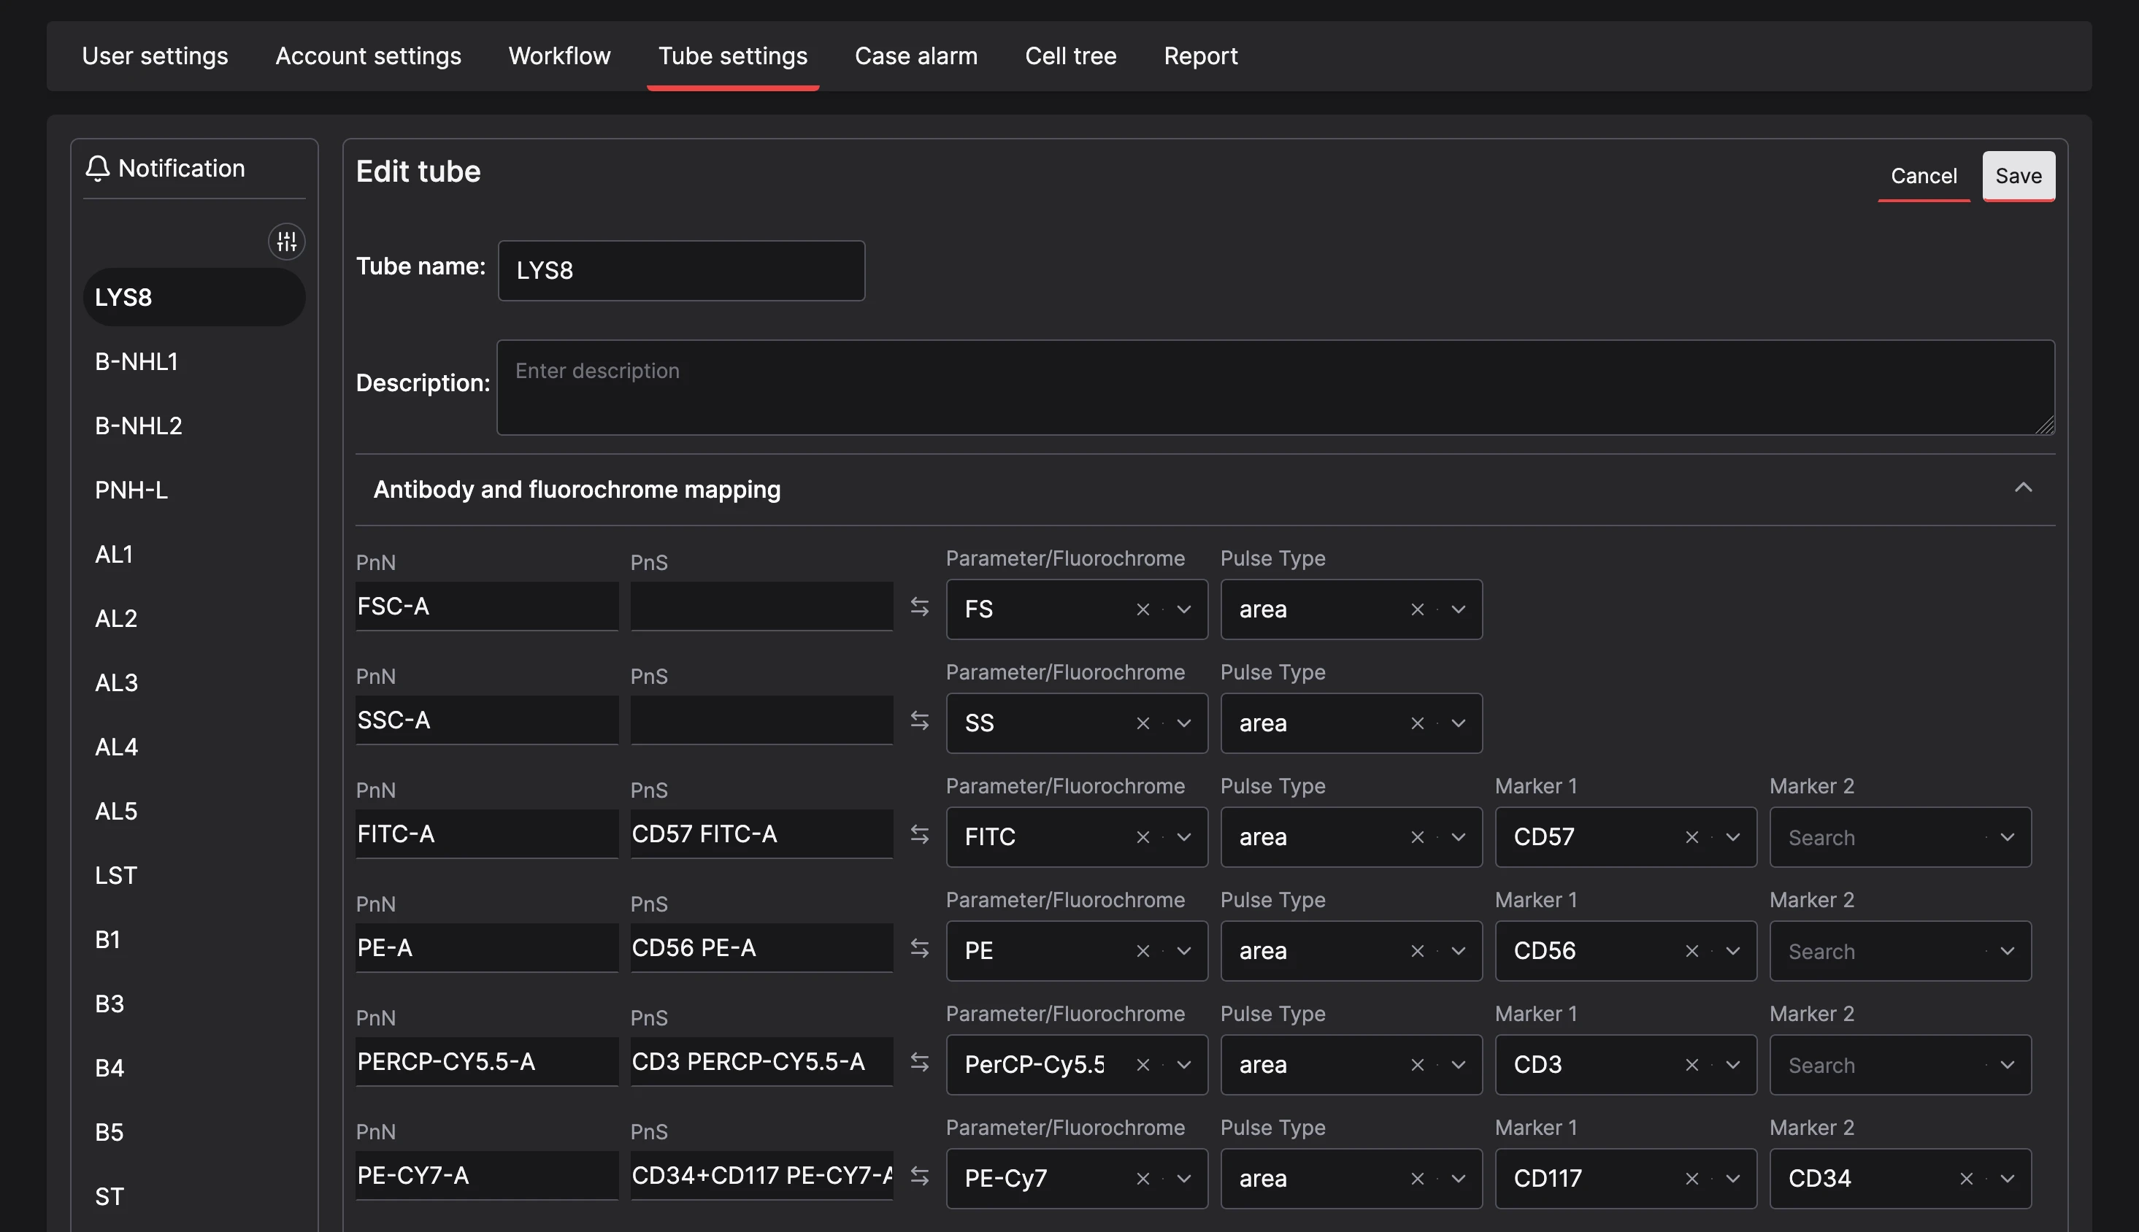
Task: Click swap arrows icon in FSC-A row
Action: pyautogui.click(x=920, y=607)
